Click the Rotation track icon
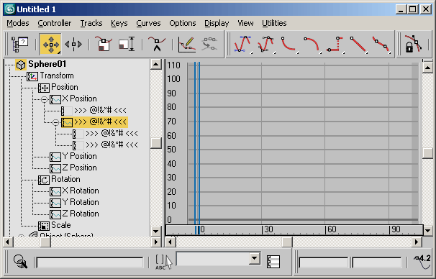The image size is (436, 279). (44, 180)
